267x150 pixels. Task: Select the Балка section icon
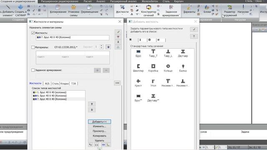[183, 68]
